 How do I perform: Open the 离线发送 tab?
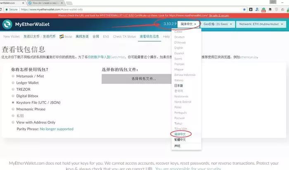[x=82, y=36]
